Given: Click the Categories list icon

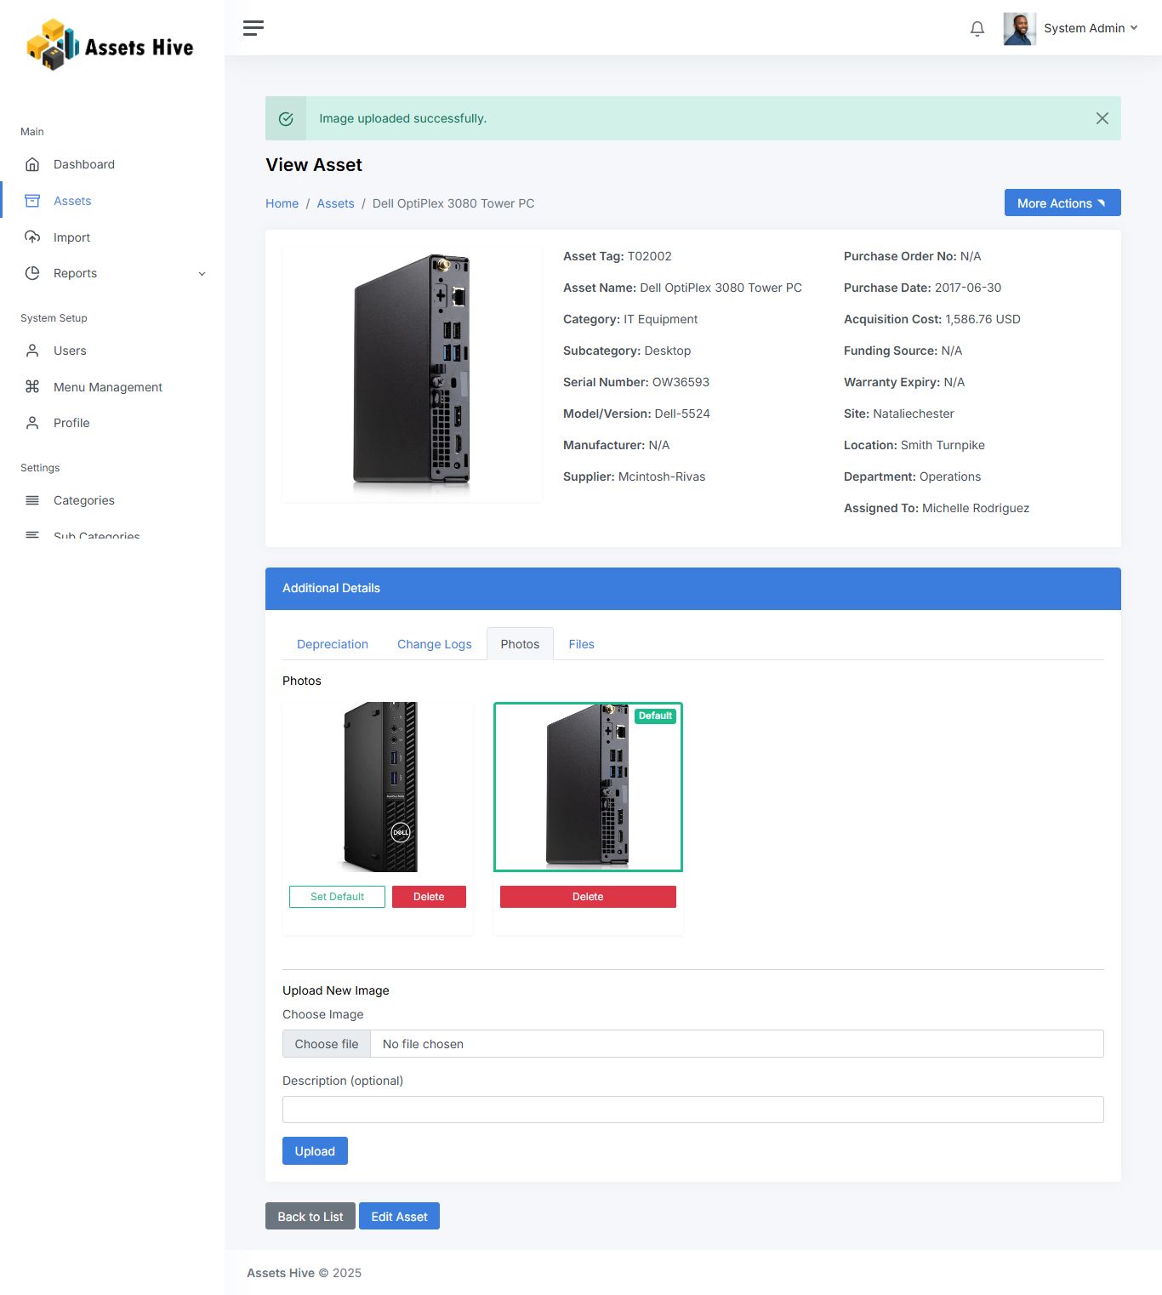Looking at the screenshot, I should pyautogui.click(x=32, y=500).
